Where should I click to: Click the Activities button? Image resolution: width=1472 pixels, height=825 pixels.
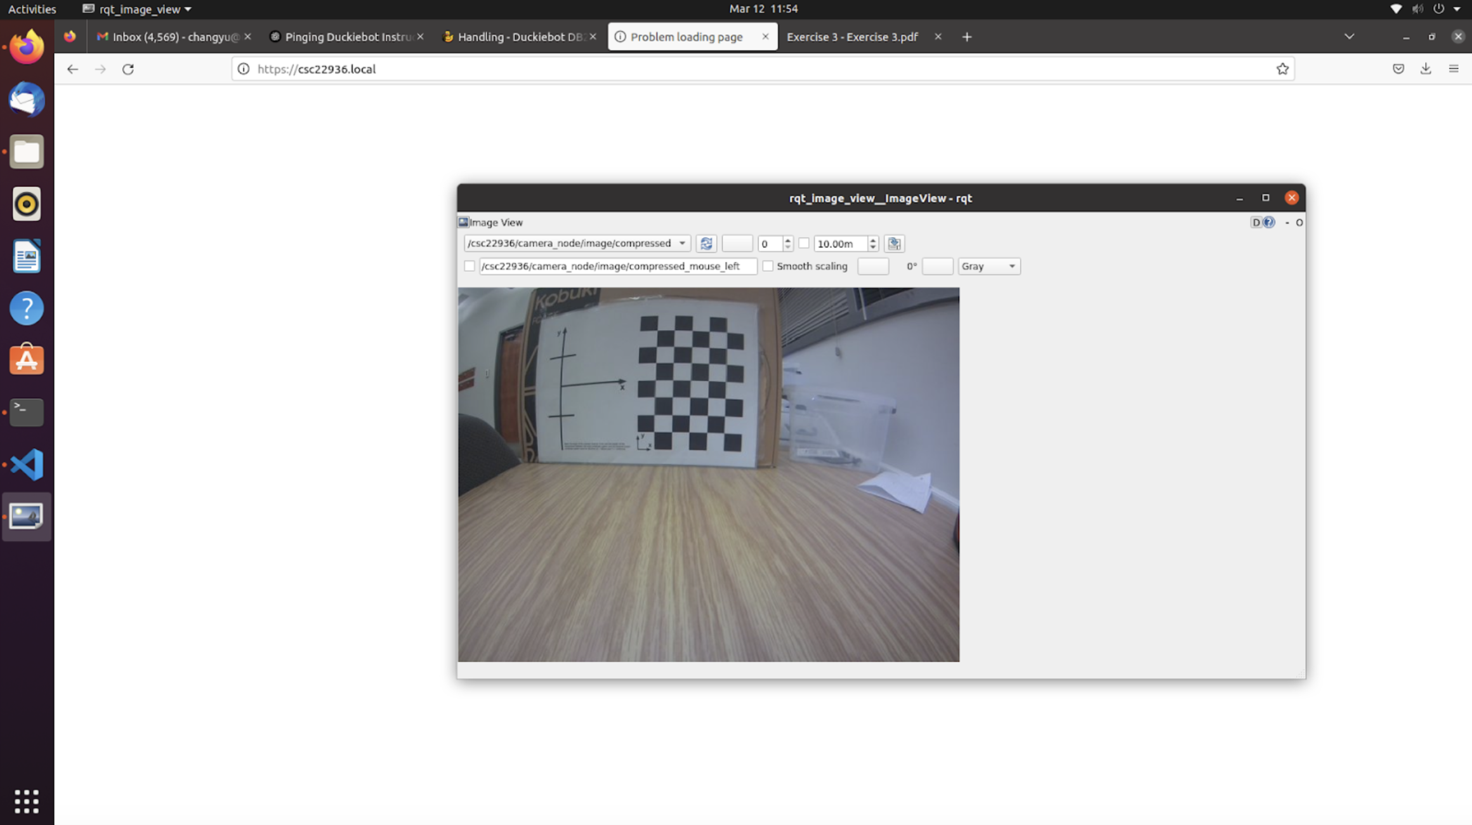click(x=32, y=9)
